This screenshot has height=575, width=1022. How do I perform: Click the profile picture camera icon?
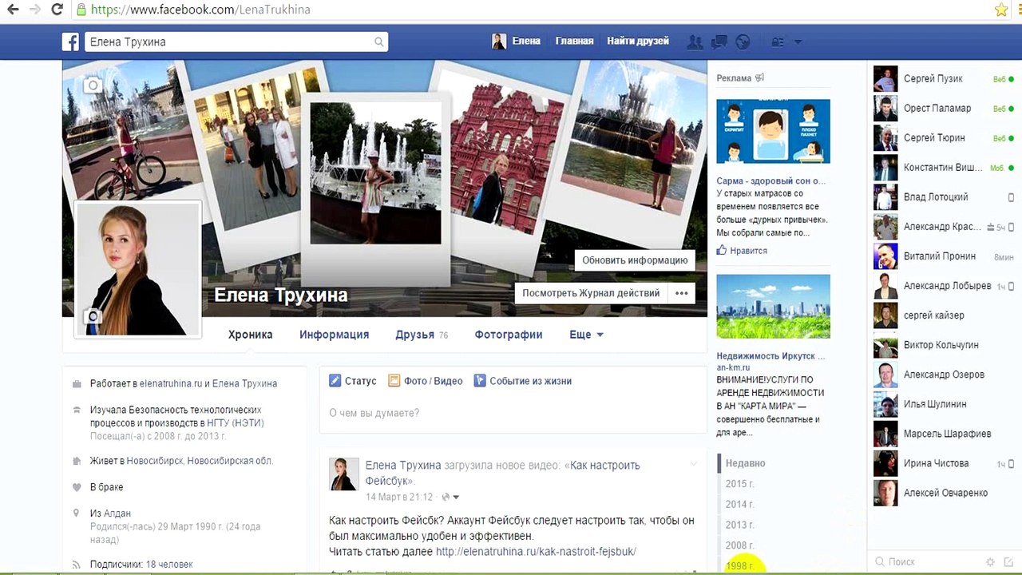(93, 317)
